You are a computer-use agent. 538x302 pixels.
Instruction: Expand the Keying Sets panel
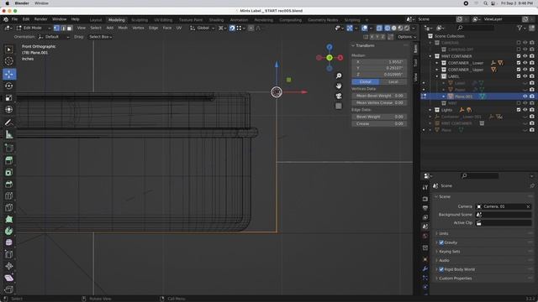tap(449, 252)
